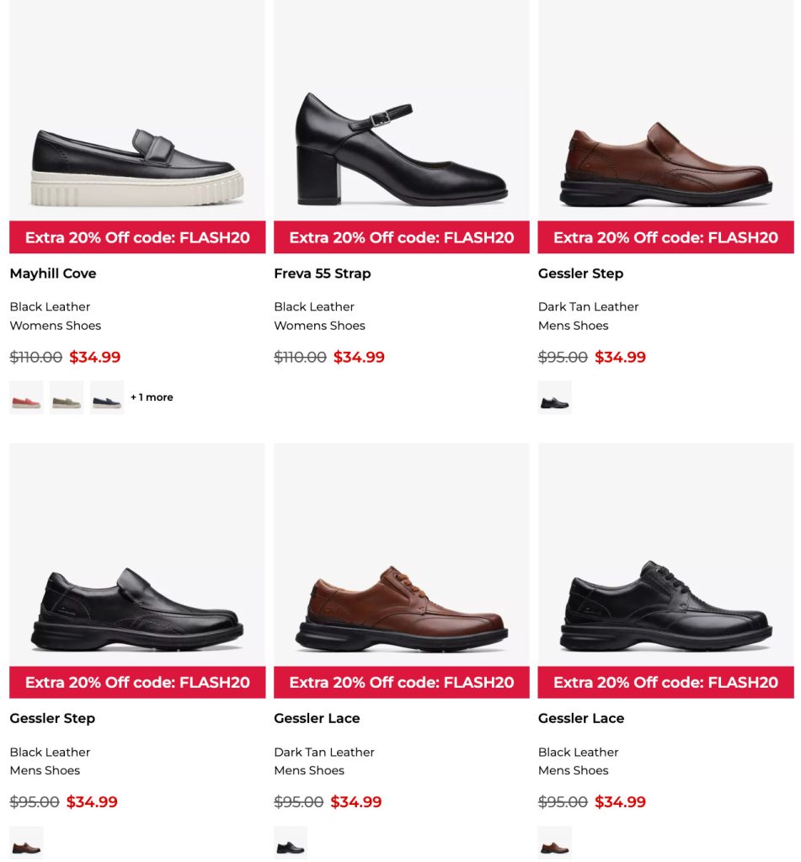The width and height of the screenshot is (801, 862).
Task: Click the Mayhill Cove product title
Action: pyautogui.click(x=53, y=274)
